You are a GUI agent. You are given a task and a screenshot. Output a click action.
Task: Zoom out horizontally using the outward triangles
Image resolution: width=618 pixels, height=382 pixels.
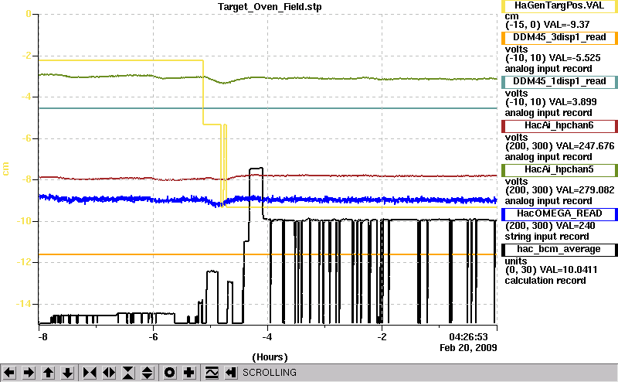(x=109, y=373)
